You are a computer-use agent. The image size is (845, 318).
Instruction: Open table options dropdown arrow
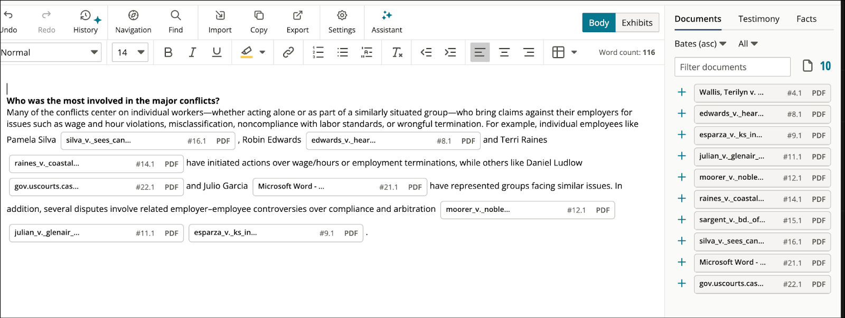(x=574, y=52)
